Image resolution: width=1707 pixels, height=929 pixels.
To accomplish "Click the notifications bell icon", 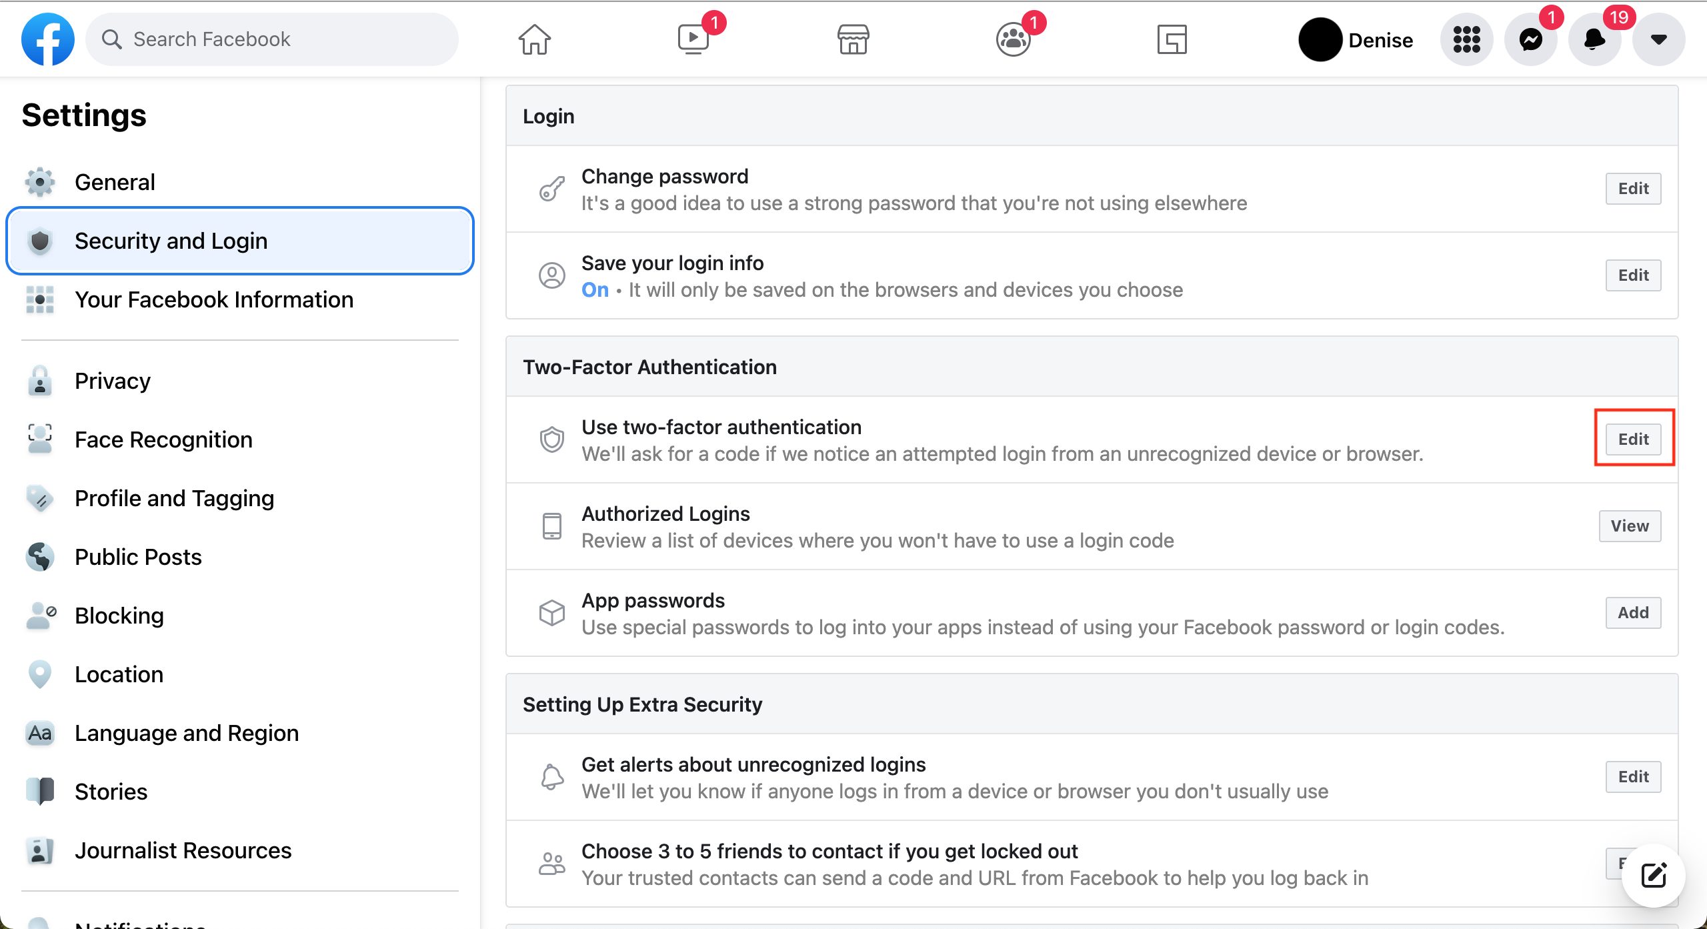I will [x=1594, y=39].
